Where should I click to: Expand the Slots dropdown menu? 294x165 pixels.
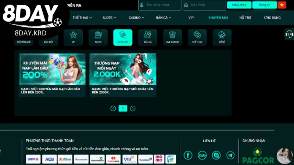[109, 18]
